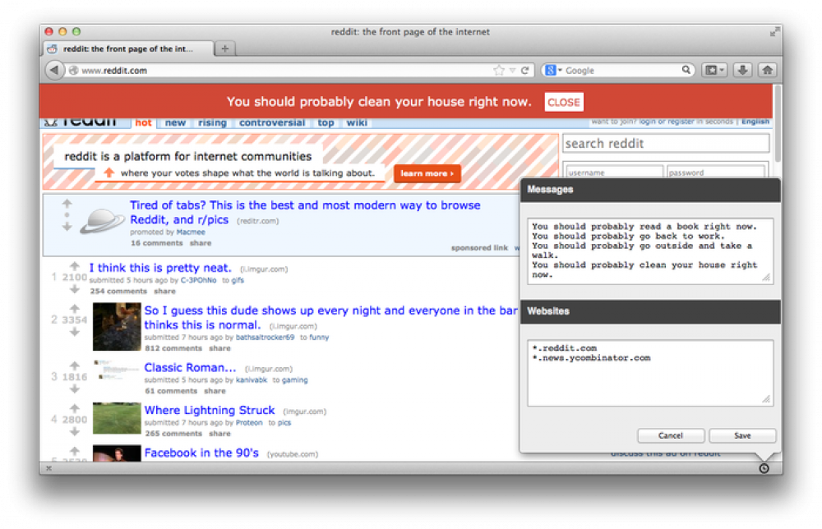This screenshot has height=529, width=822.
Task: Enter full screen using the window corner arrows
Action: pyautogui.click(x=774, y=32)
